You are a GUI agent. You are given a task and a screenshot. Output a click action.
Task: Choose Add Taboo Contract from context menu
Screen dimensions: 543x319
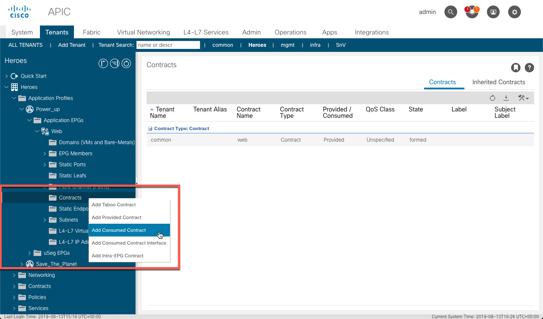coord(113,205)
